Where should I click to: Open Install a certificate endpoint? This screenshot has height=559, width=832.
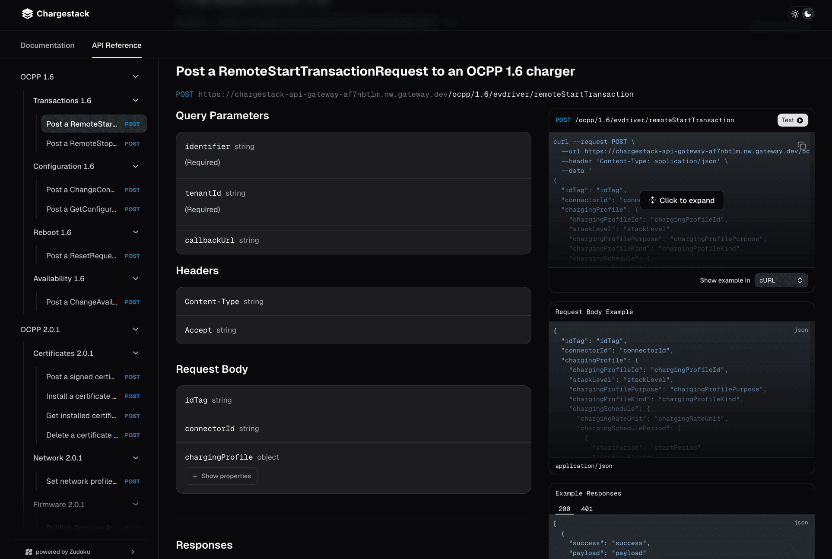tap(94, 396)
